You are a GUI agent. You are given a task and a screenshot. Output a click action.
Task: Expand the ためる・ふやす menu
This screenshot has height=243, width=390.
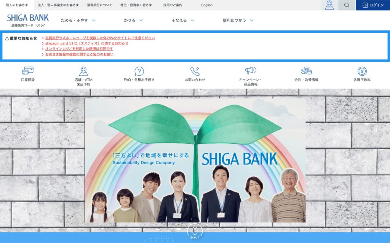pyautogui.click(x=78, y=20)
